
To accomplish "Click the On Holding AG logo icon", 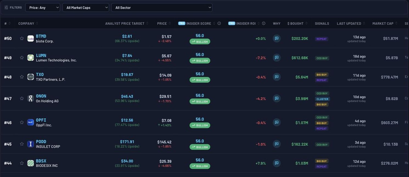I will 30,98.
